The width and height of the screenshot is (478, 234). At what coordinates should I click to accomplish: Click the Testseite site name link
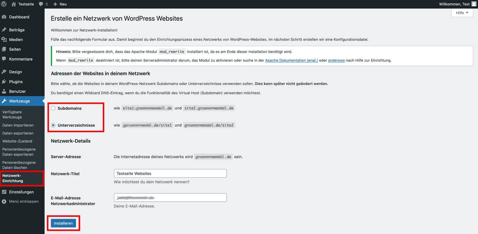click(x=26, y=4)
